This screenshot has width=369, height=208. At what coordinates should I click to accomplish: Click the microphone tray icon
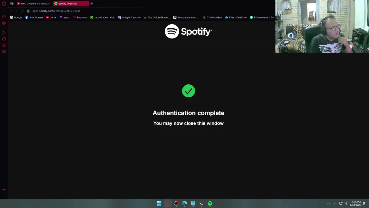coord(335,203)
